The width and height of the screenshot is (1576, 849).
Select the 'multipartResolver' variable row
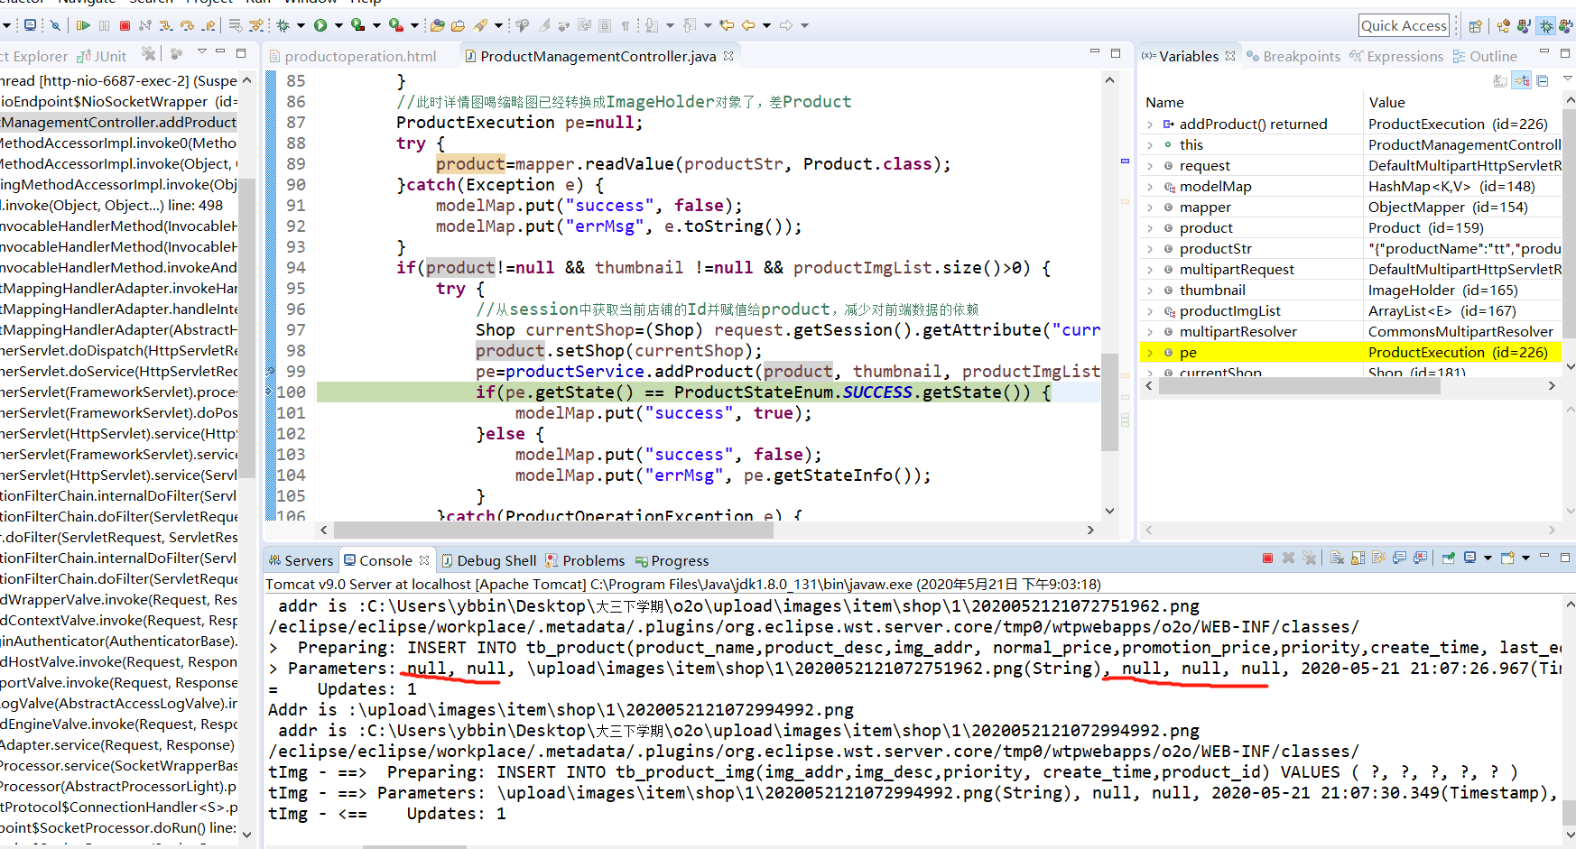[x=1350, y=332]
